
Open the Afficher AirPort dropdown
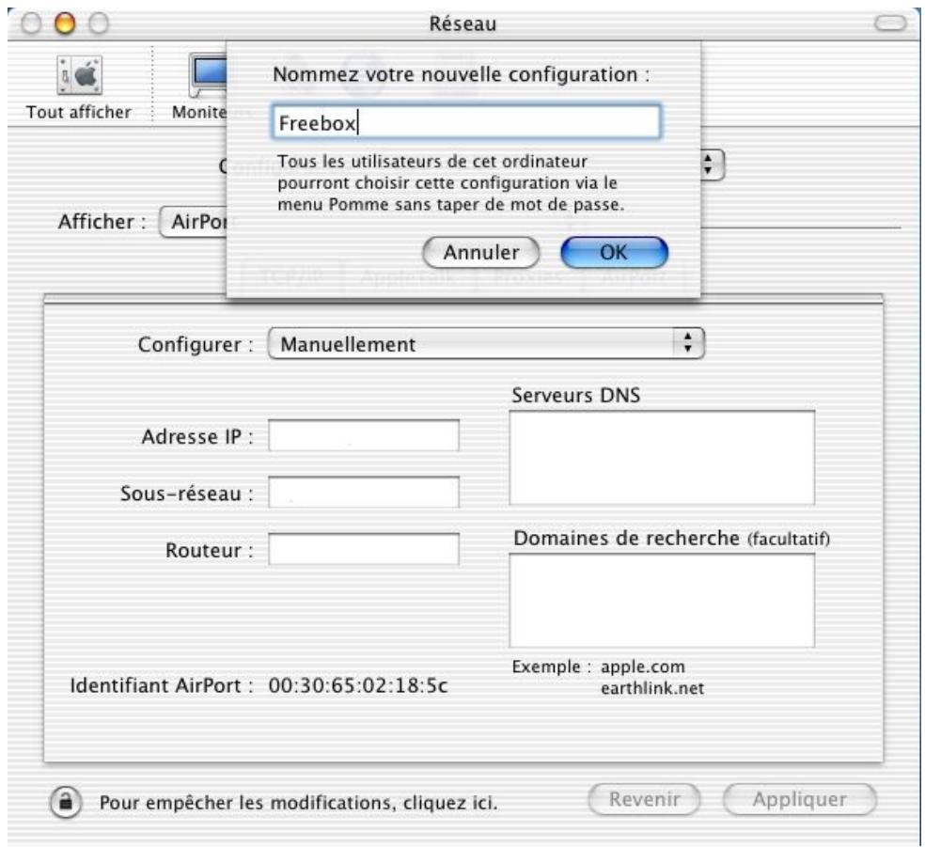(x=195, y=222)
